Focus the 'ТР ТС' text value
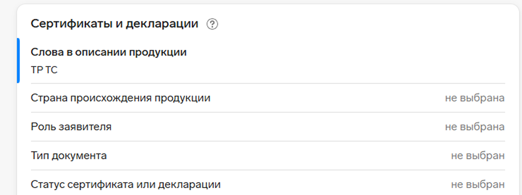This screenshot has width=522, height=195. click(44, 70)
